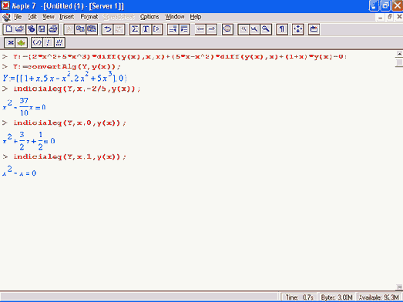Screen dimensions: 403x302
Task: Insert text with the T icon
Action: (x=146, y=29)
